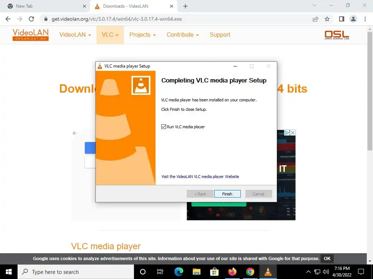The height and width of the screenshot is (279, 373).
Task: Open the Chrome tab search chevron
Action: 314,5
